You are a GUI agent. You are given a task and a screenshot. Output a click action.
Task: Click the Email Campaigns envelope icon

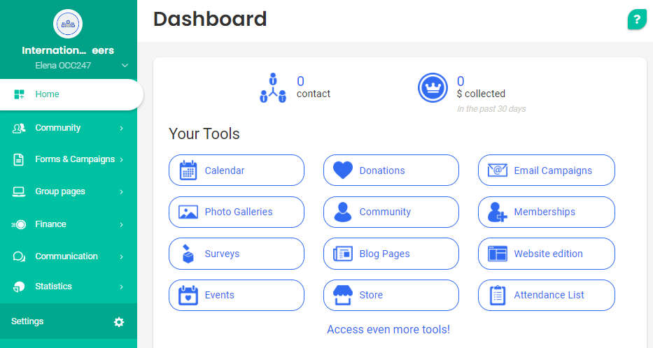point(498,171)
